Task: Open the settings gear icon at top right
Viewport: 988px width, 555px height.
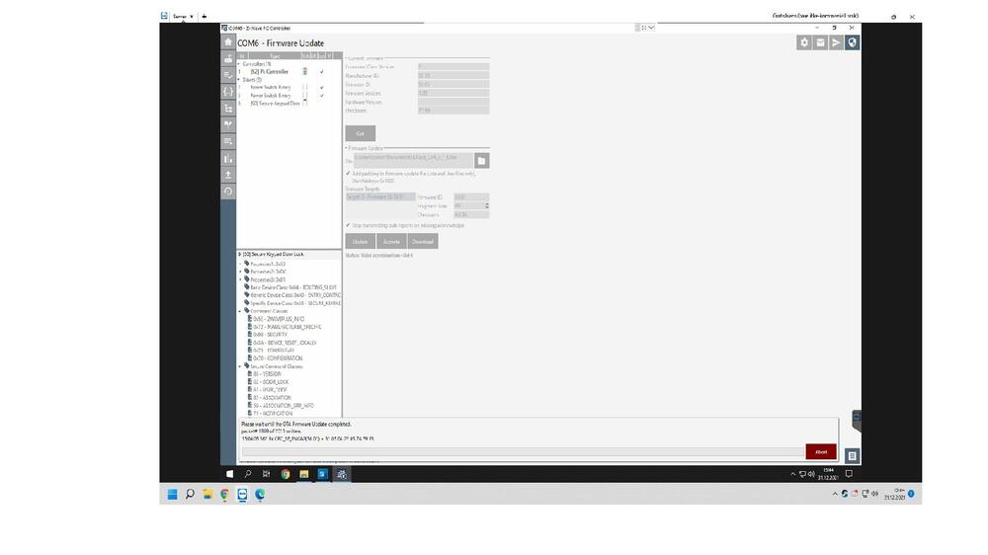Action: pyautogui.click(x=804, y=42)
